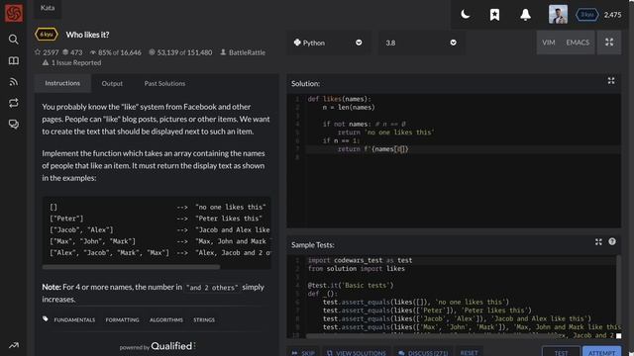The width and height of the screenshot is (634, 356).
Task: Click the examples horizontal scrollbar
Action: pyautogui.click(x=132, y=267)
